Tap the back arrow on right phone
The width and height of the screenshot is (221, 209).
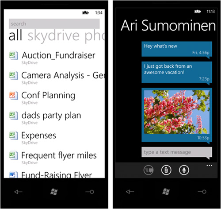tap(130, 192)
